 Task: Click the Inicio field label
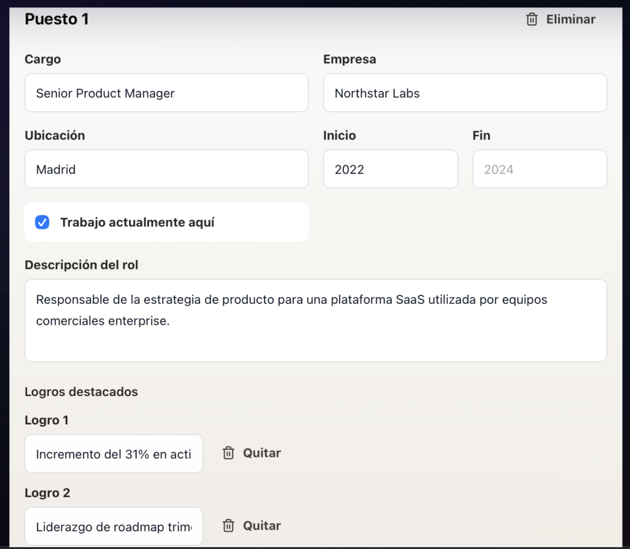tap(340, 135)
